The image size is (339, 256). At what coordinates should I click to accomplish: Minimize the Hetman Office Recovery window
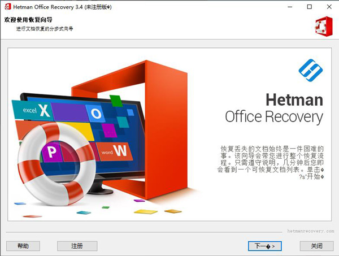pos(290,7)
